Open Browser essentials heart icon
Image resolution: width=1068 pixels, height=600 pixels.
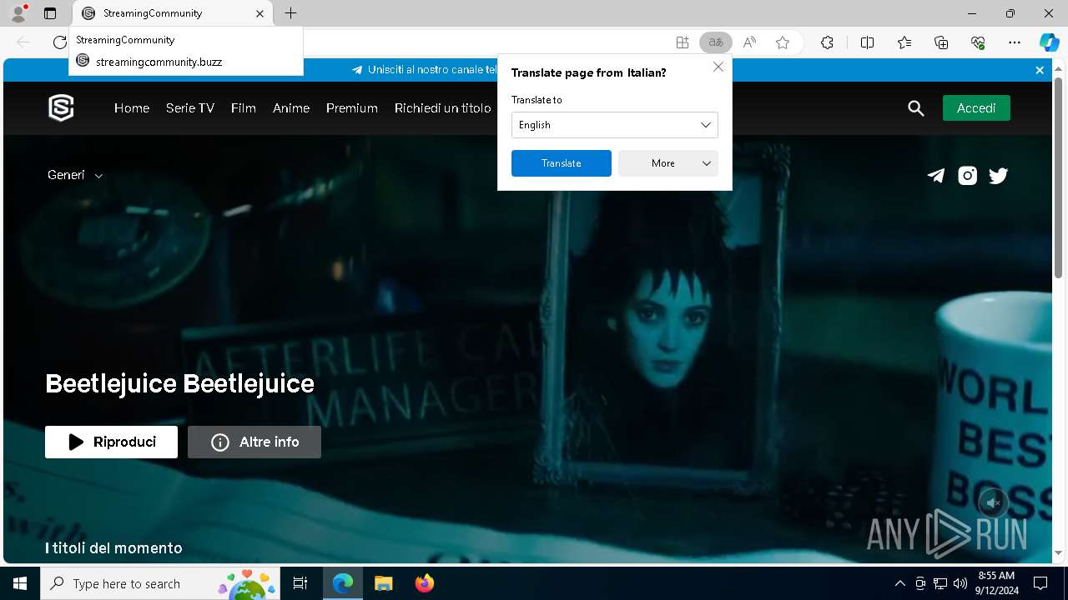tap(978, 42)
